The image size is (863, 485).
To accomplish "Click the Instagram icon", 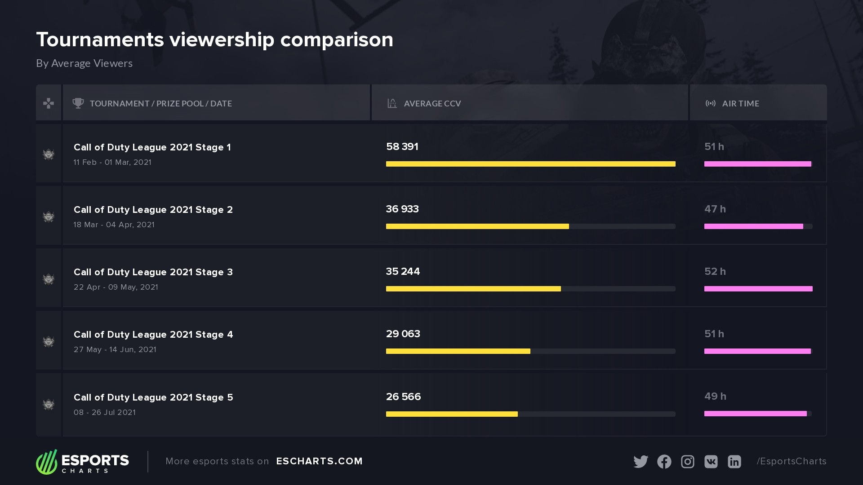I will [687, 462].
